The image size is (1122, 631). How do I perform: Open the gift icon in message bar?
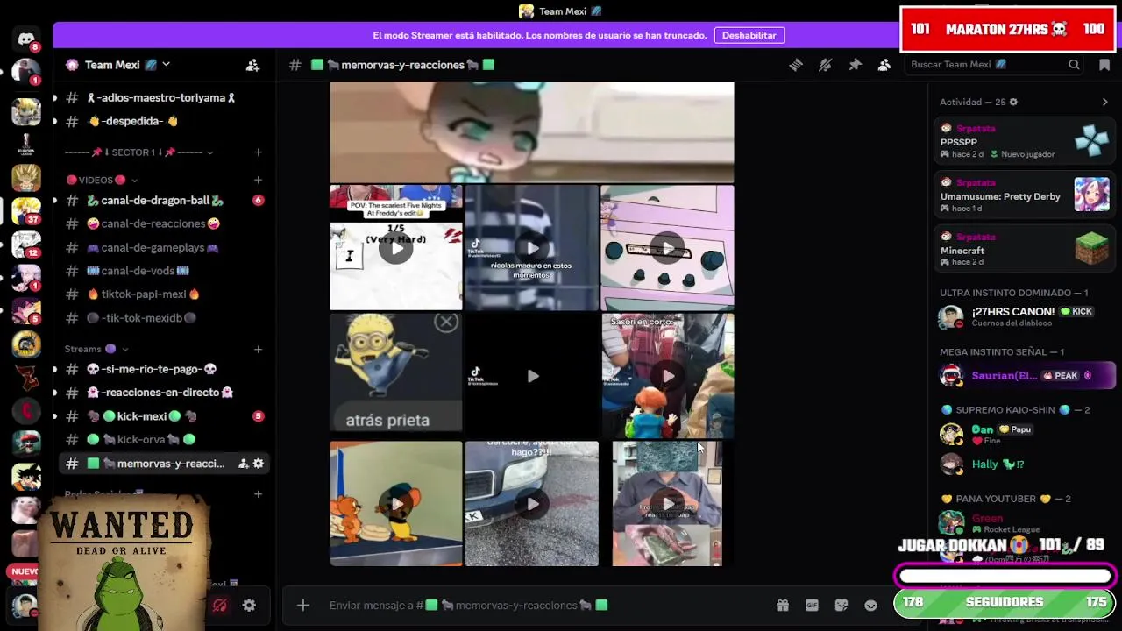point(783,605)
